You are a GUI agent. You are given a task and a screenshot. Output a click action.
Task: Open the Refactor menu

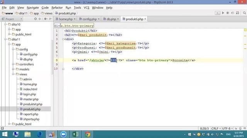57,8
